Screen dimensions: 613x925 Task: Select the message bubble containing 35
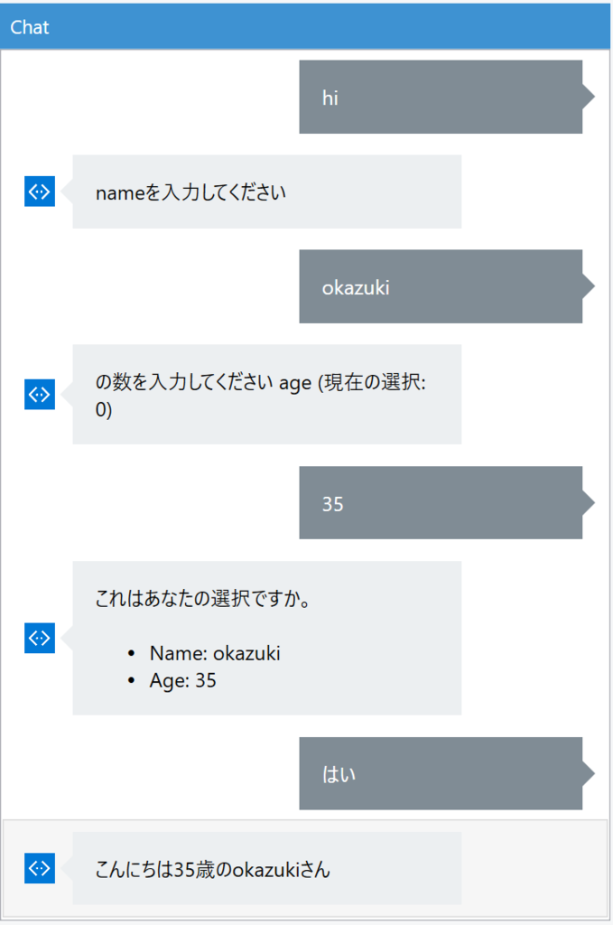tap(441, 503)
